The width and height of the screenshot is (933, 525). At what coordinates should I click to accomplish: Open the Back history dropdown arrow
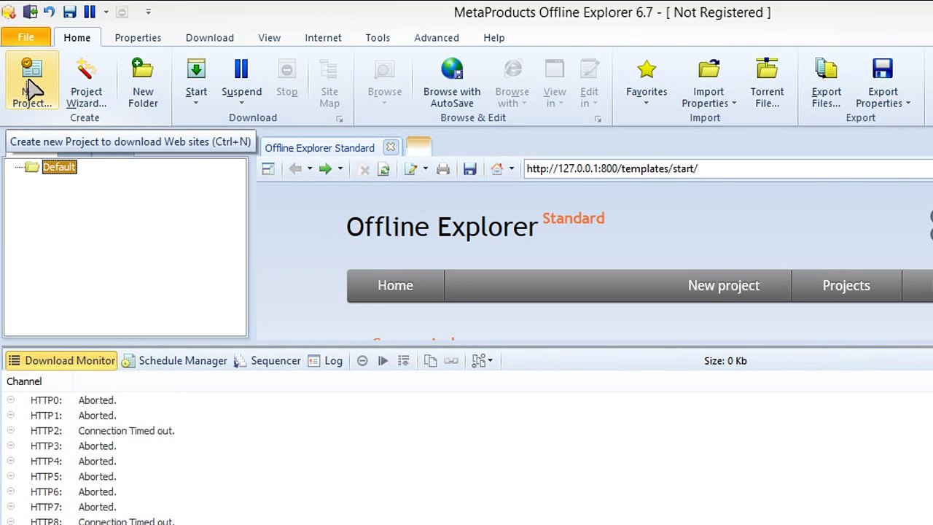pos(309,169)
